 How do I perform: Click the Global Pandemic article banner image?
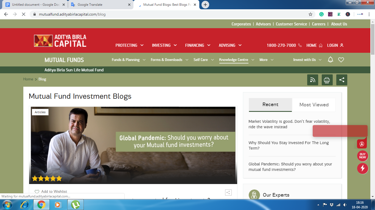(133, 145)
